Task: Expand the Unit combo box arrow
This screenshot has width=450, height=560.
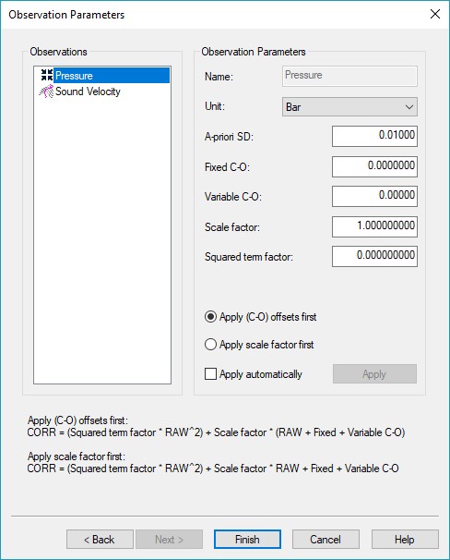Action: (x=409, y=107)
